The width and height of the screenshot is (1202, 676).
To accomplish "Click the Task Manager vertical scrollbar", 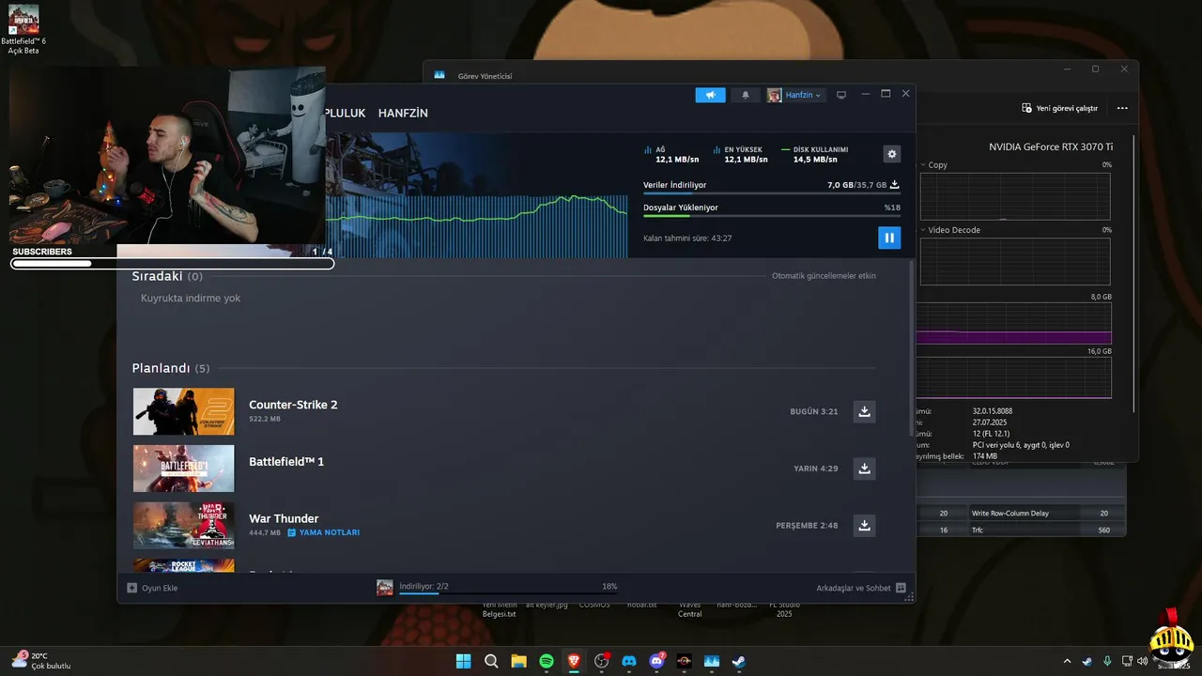I will 1134,272.
